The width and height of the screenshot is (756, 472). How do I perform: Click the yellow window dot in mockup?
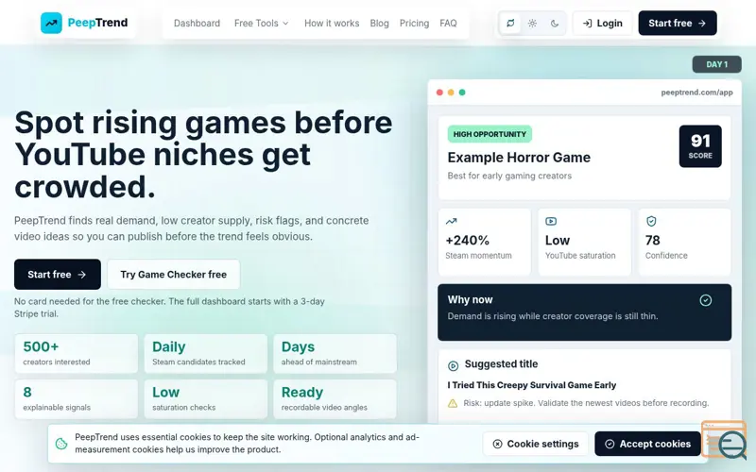[451, 93]
